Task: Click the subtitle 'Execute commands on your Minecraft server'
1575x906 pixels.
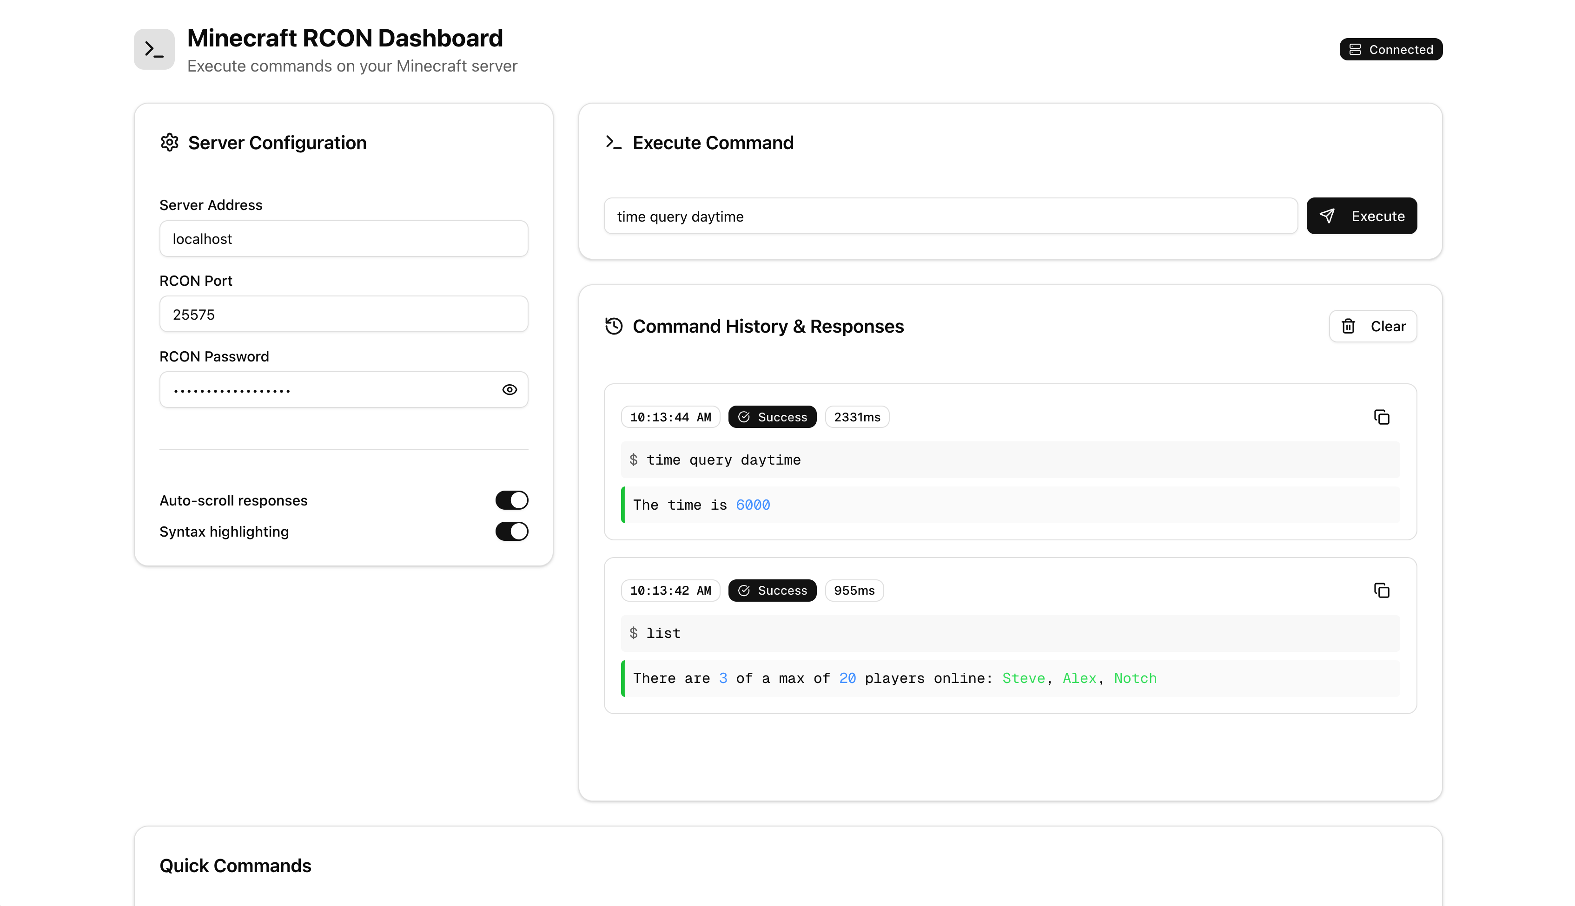Action: click(x=352, y=66)
